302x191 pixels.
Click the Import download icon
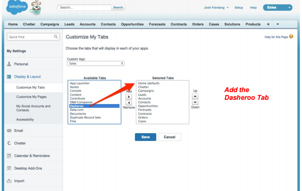tap(9, 181)
